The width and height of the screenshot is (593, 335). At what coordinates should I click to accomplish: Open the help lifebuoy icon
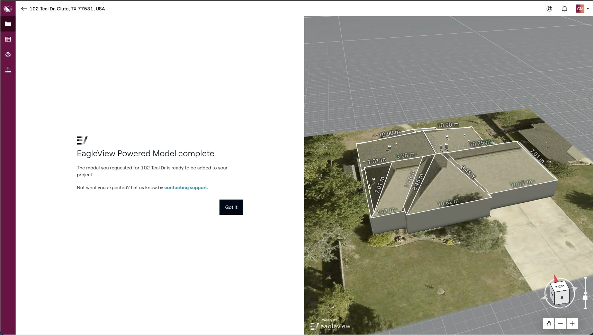549,9
